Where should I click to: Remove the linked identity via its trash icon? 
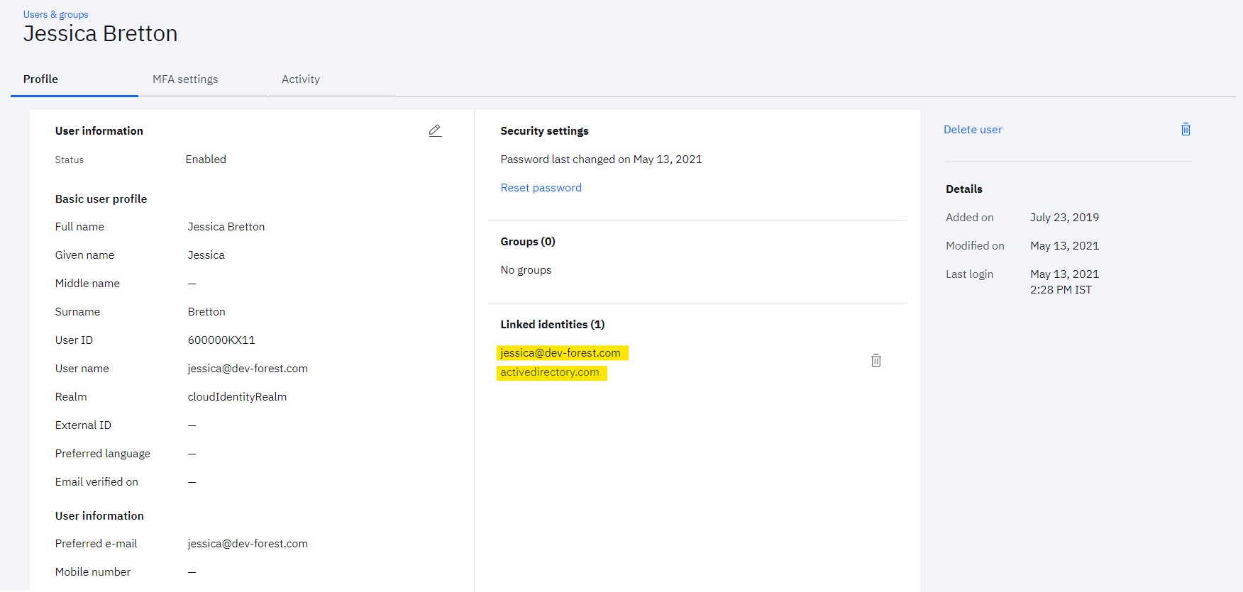click(x=876, y=360)
